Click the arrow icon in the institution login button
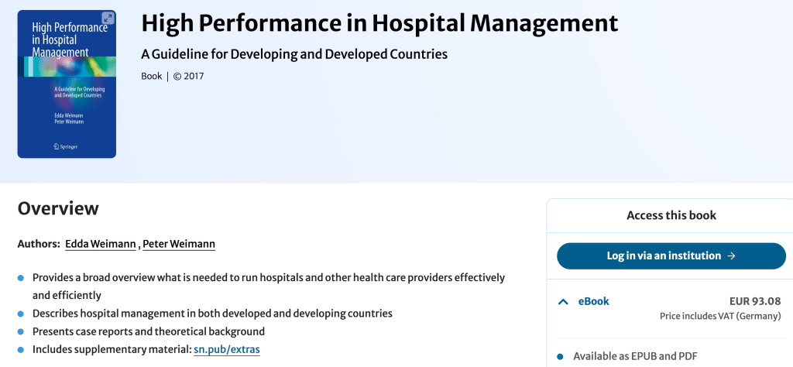 [731, 256]
